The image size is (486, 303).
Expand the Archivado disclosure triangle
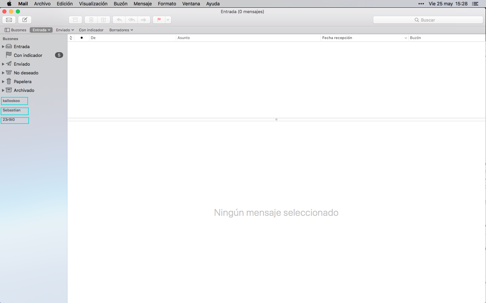(x=3, y=90)
